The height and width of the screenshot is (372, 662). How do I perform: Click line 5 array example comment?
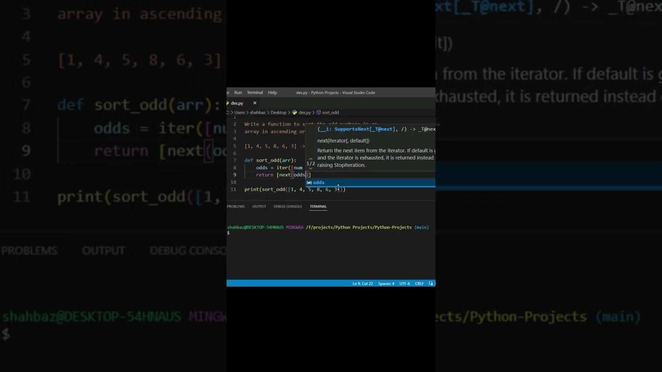275,146
